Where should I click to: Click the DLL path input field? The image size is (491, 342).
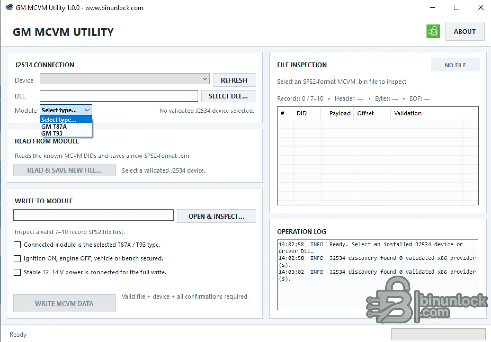119,96
